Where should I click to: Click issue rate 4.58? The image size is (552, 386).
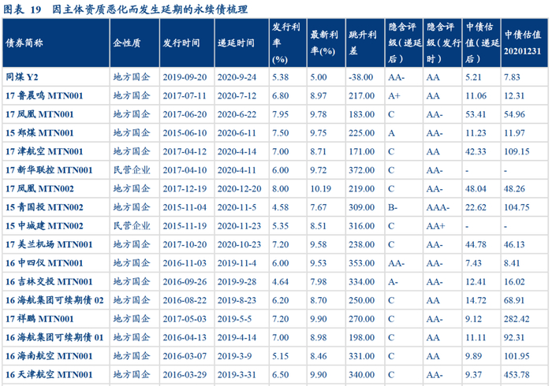[280, 207]
